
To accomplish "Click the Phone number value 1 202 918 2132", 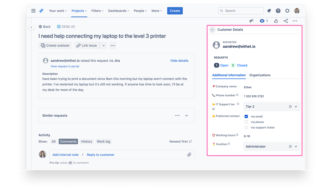I will click(254, 96).
